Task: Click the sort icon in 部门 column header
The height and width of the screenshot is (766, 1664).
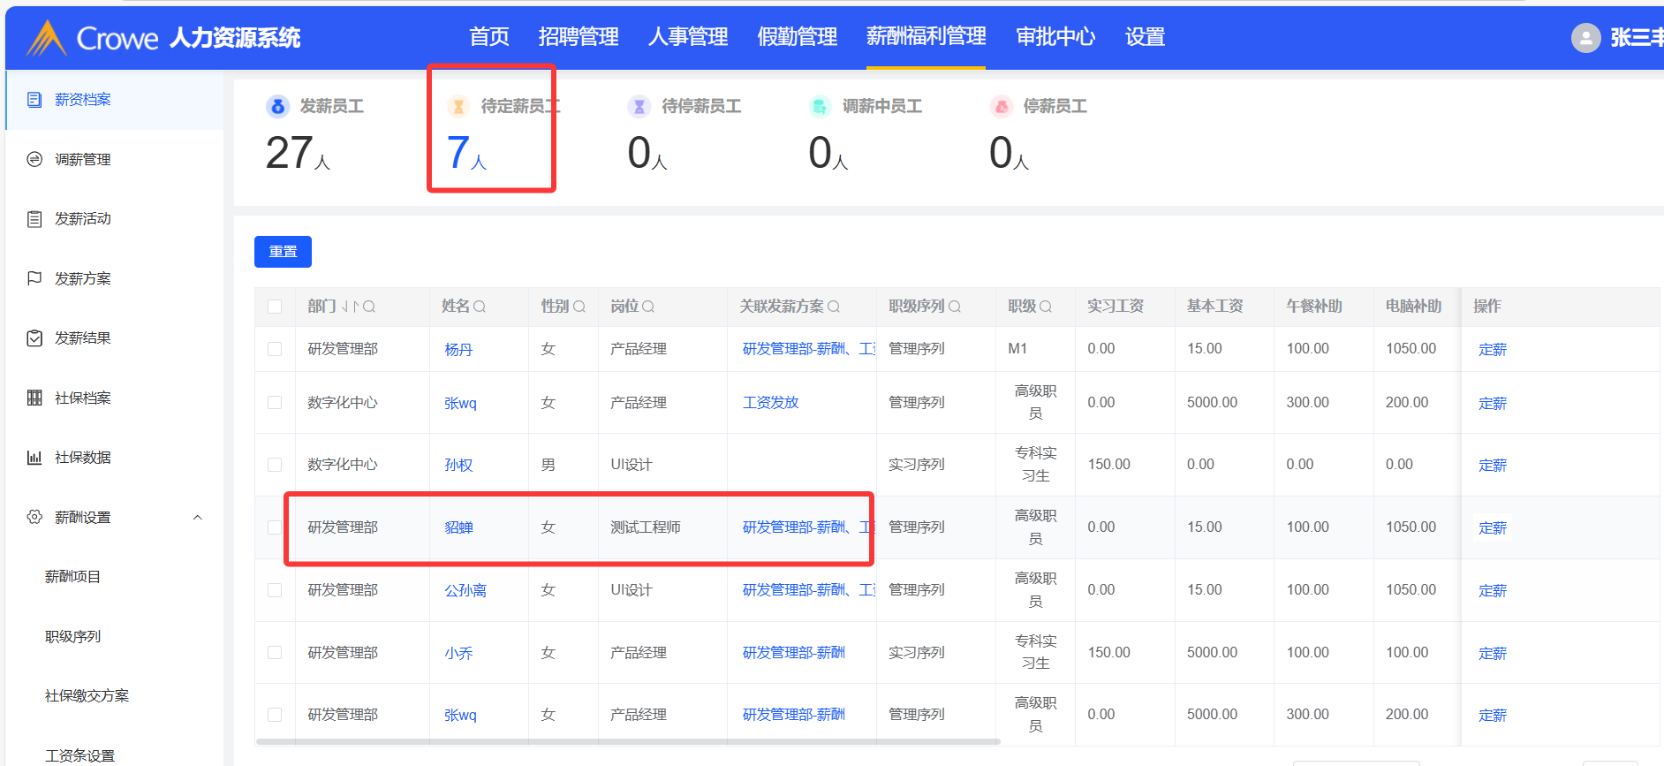Action: coord(350,307)
